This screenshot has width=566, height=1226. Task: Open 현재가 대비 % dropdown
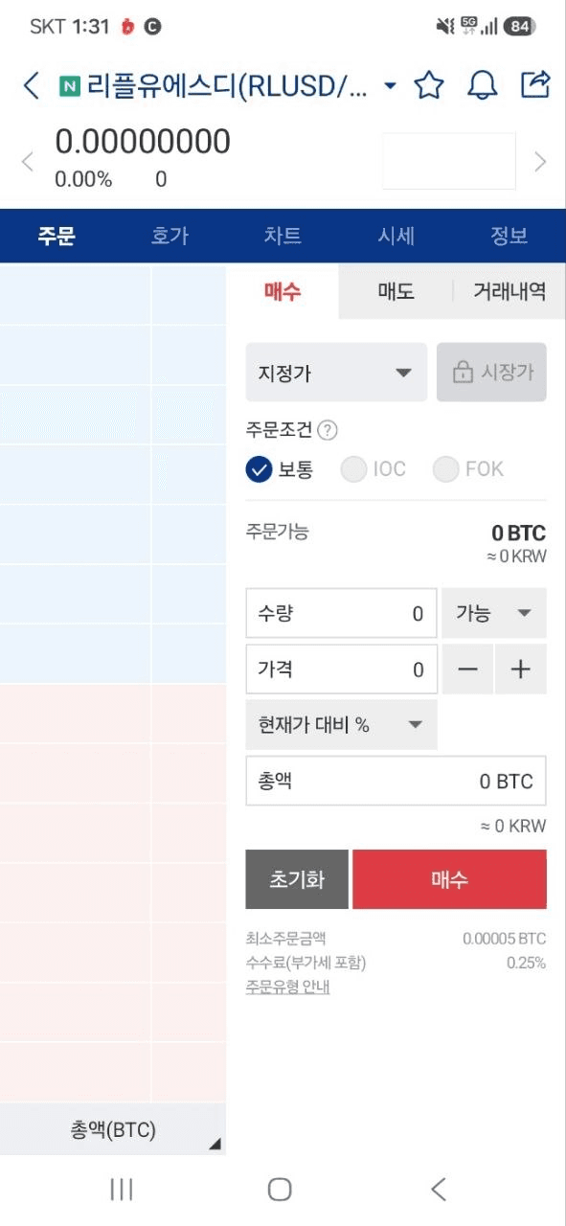(x=341, y=725)
